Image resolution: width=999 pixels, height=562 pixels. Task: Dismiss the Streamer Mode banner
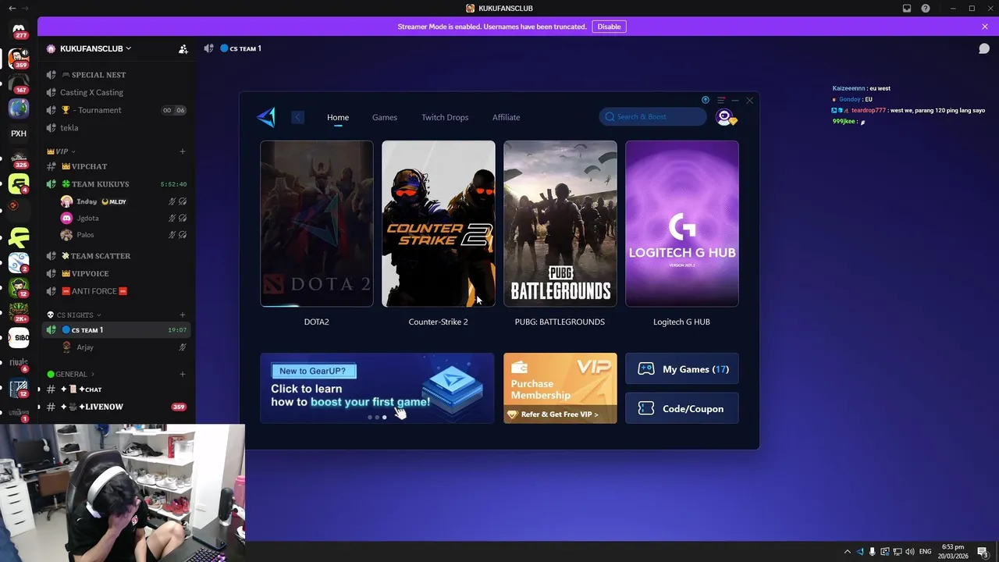(985, 27)
